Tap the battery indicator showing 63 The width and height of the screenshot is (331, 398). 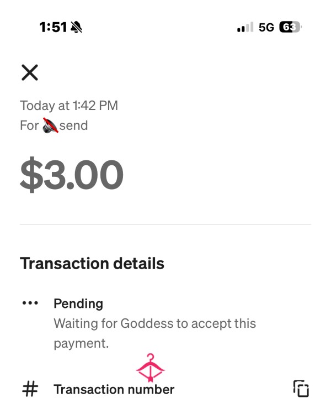290,27
